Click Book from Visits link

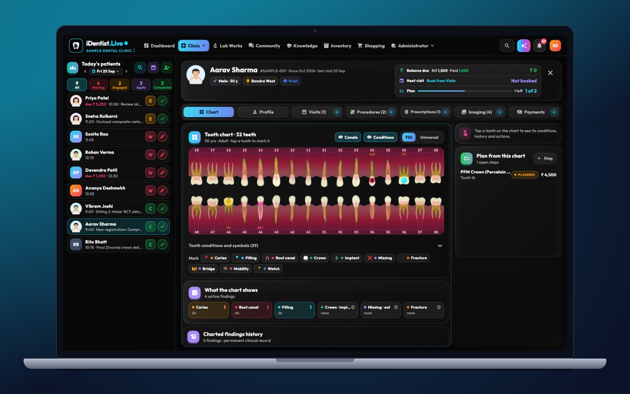[441, 81]
